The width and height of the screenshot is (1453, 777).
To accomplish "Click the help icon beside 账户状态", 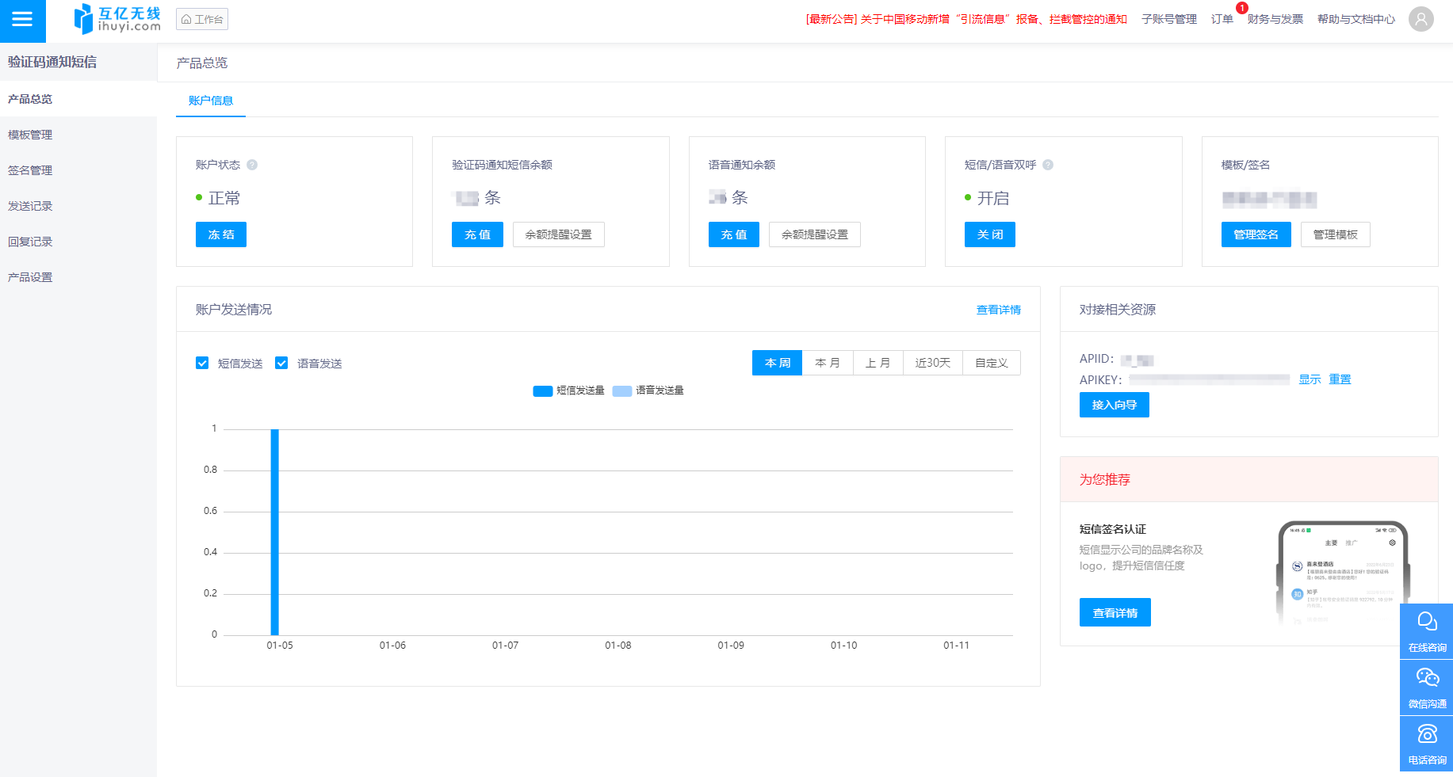I will 252,165.
